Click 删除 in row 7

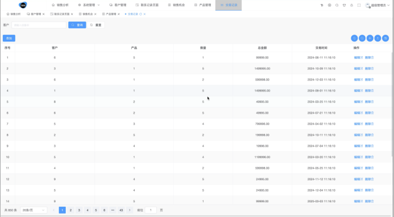tap(370, 124)
